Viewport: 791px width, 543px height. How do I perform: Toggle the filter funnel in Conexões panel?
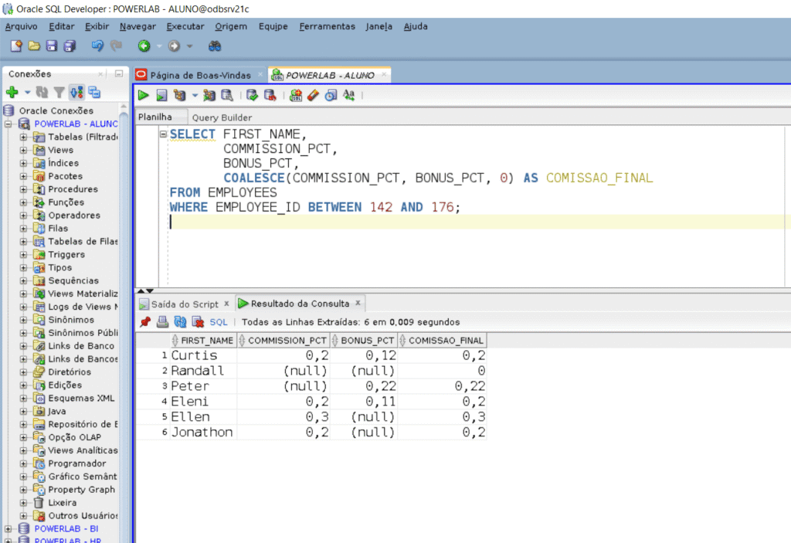click(x=59, y=93)
